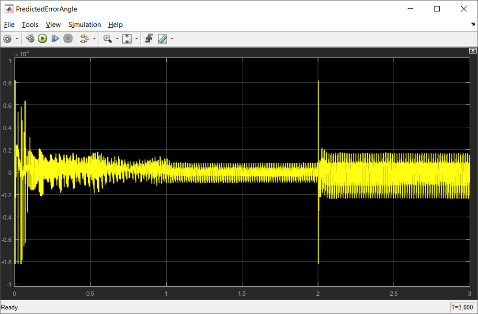This screenshot has width=478, height=314.
Task: Click the x-axis tick label 0.5
Action: 90,293
